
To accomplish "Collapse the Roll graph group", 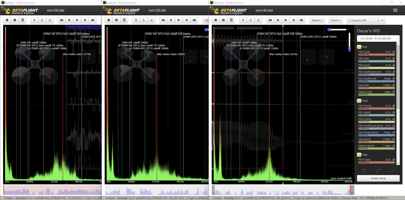I will pos(359,47).
